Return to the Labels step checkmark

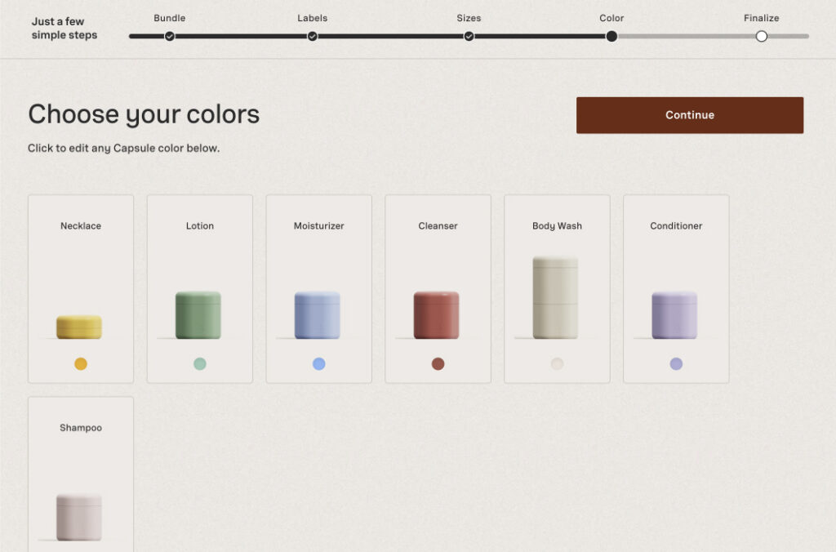pyautogui.click(x=313, y=36)
